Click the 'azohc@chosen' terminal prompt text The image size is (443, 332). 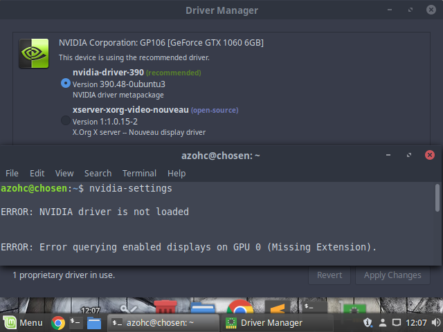pos(34,188)
